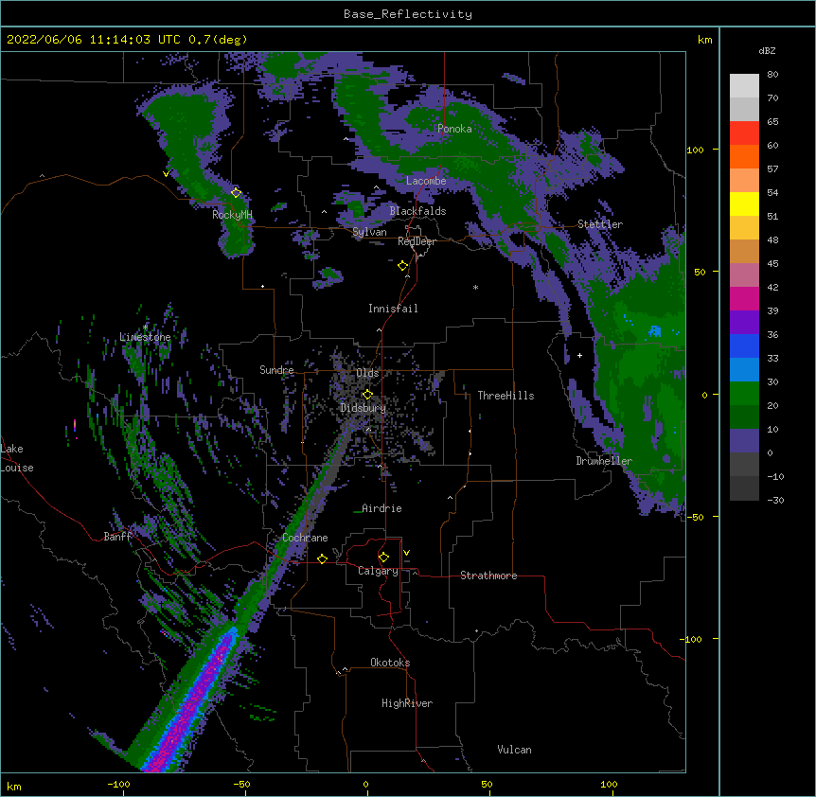816x797 pixels.
Task: Click the Banff label on the map
Action: click(117, 537)
